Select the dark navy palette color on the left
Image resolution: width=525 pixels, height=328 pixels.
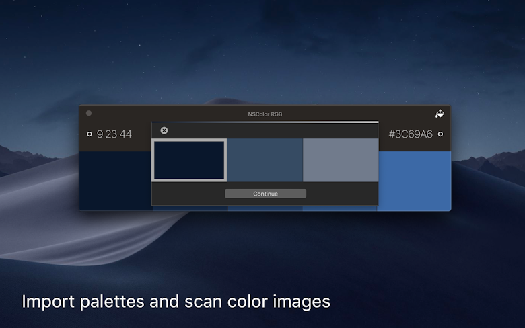(x=116, y=181)
